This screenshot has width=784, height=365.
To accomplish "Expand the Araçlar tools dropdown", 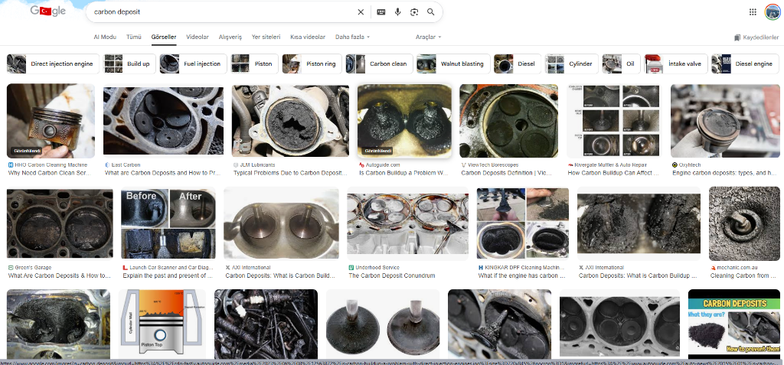I will click(429, 37).
